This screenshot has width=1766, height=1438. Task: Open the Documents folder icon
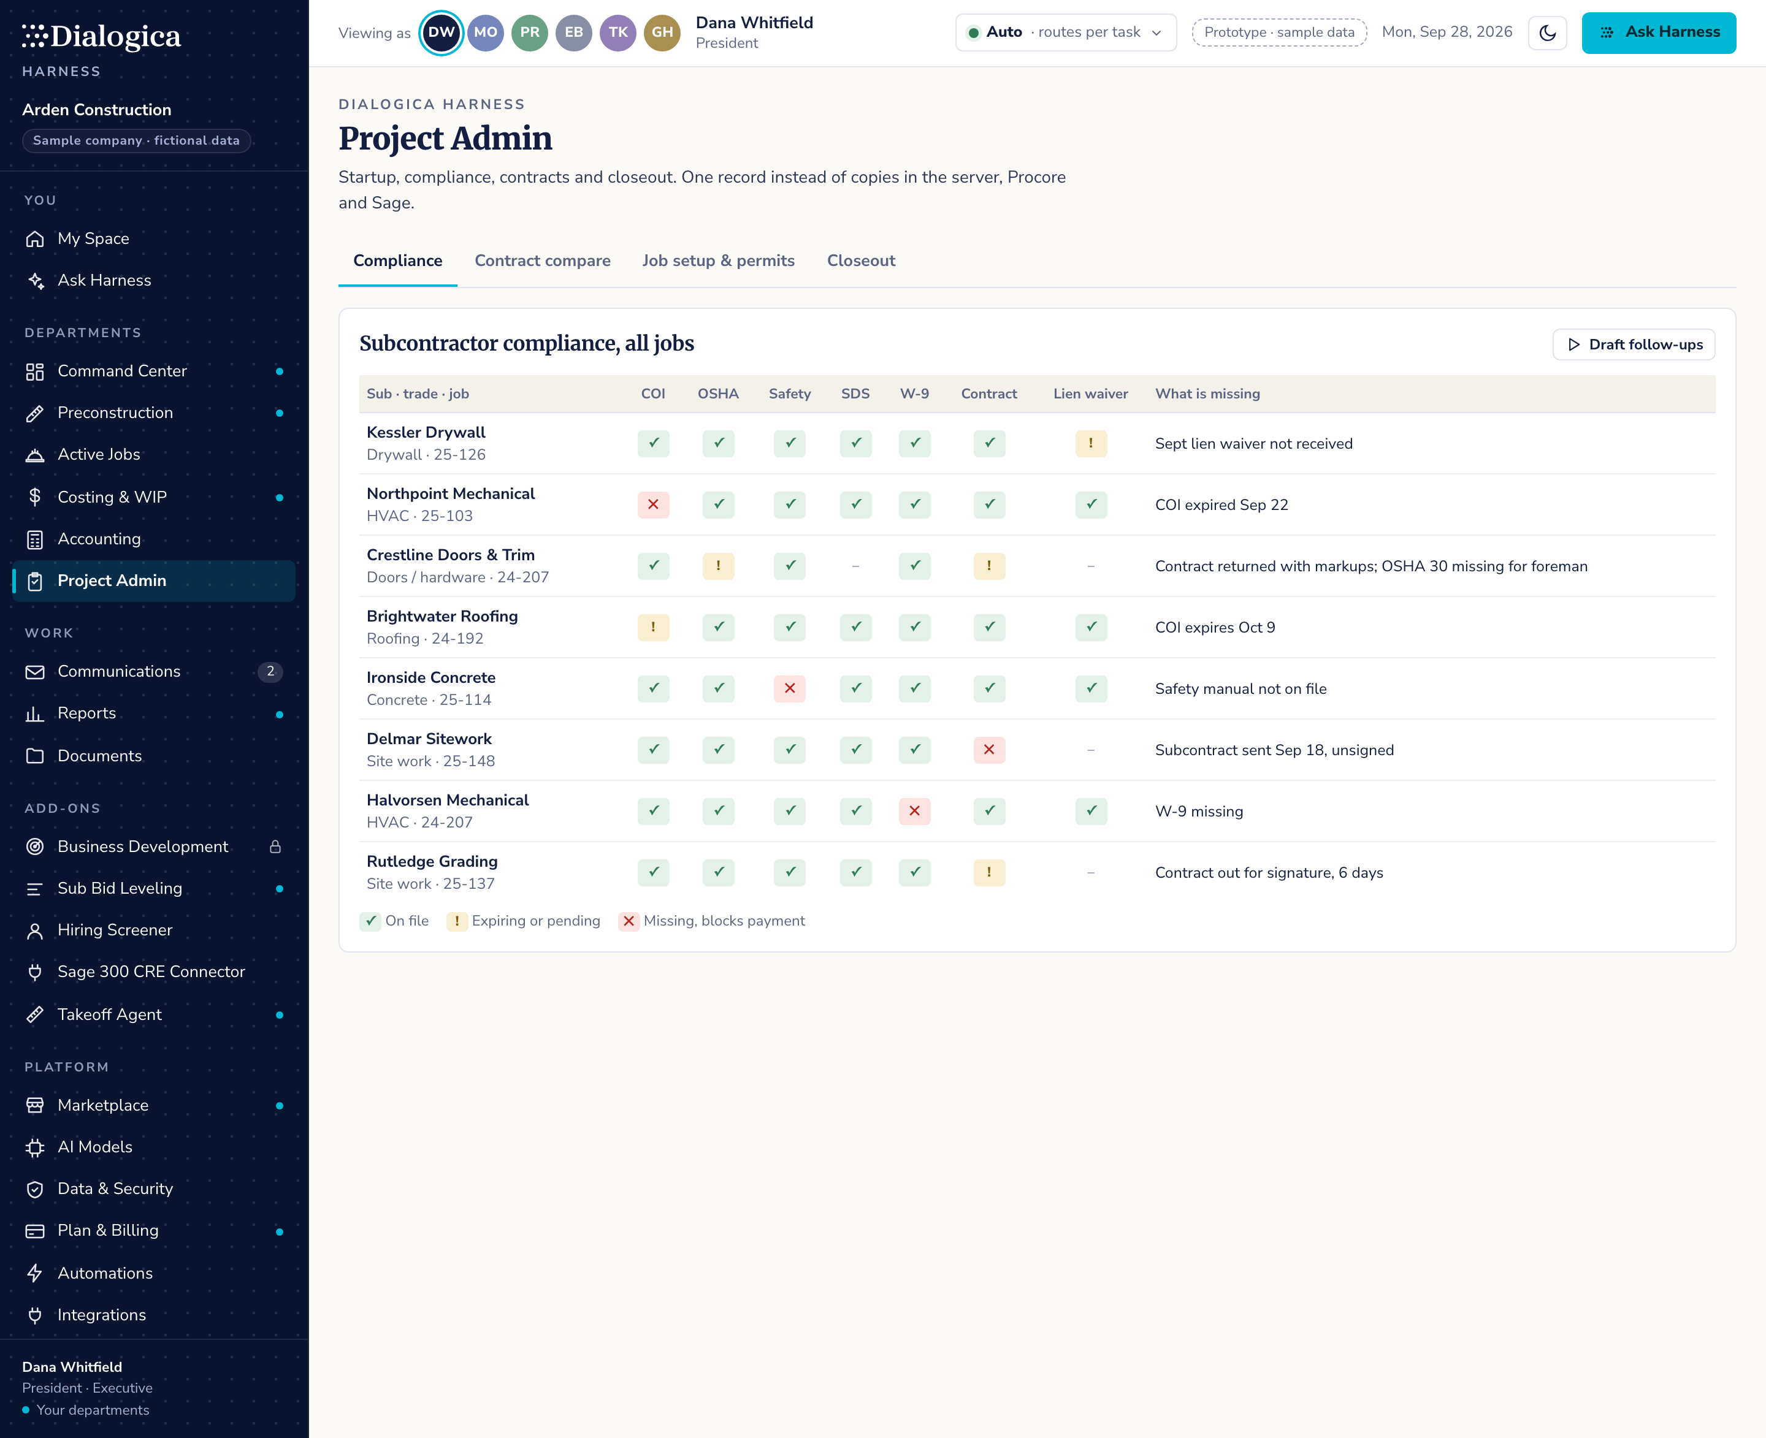(x=35, y=756)
